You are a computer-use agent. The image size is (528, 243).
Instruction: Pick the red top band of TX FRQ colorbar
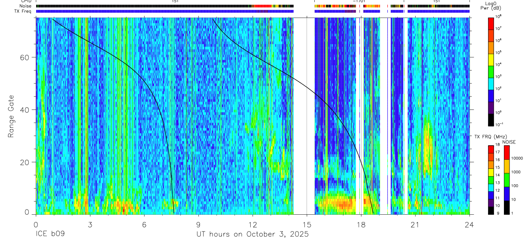pyautogui.click(x=491, y=150)
